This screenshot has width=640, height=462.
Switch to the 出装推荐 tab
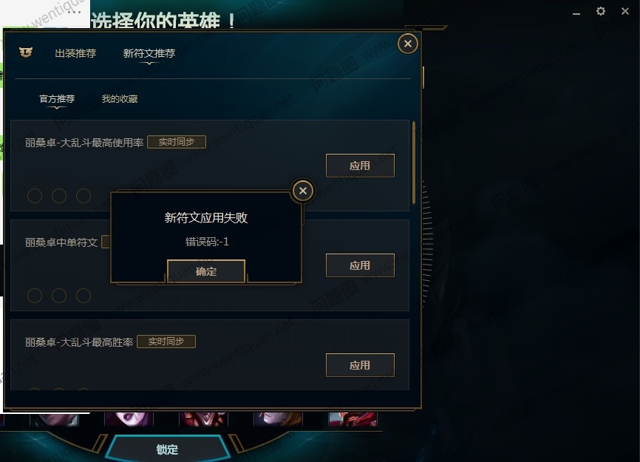[x=75, y=53]
